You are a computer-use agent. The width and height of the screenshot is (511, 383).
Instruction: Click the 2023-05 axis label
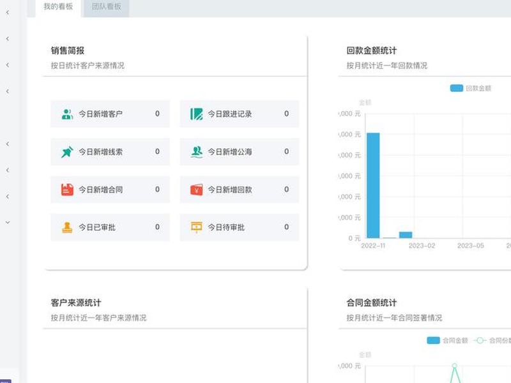click(x=470, y=246)
